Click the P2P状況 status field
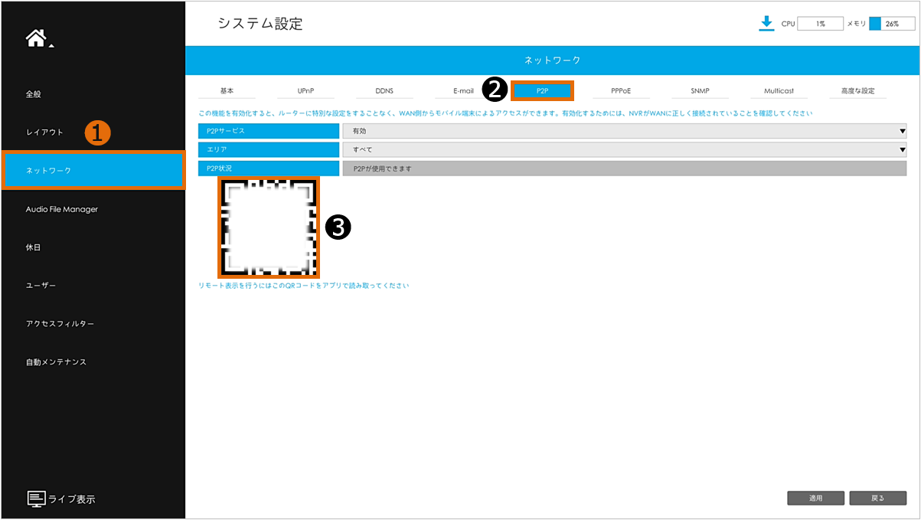 pos(624,168)
